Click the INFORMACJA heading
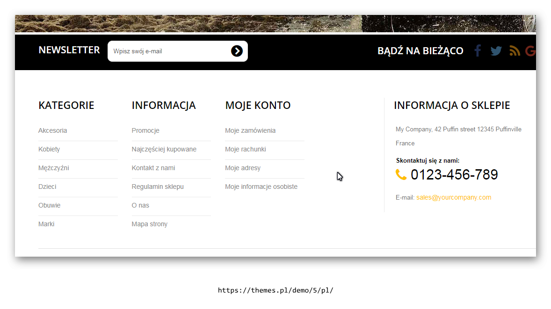Image resolution: width=551 pixels, height=309 pixels. (164, 105)
